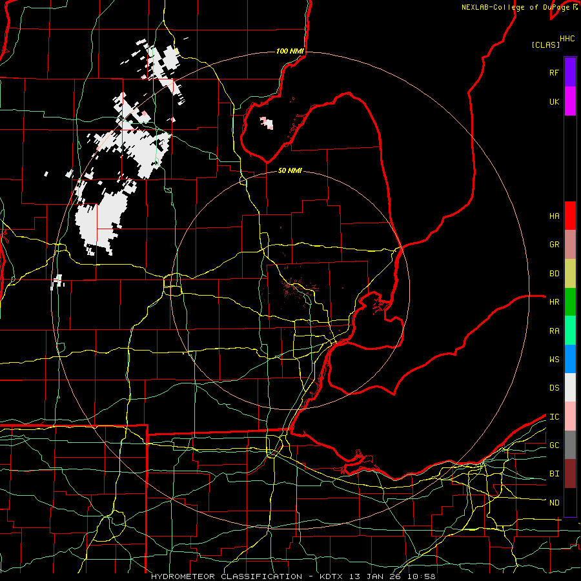This screenshot has height=581, width=581.
Task: Select the DS legend label
Action: coord(555,388)
